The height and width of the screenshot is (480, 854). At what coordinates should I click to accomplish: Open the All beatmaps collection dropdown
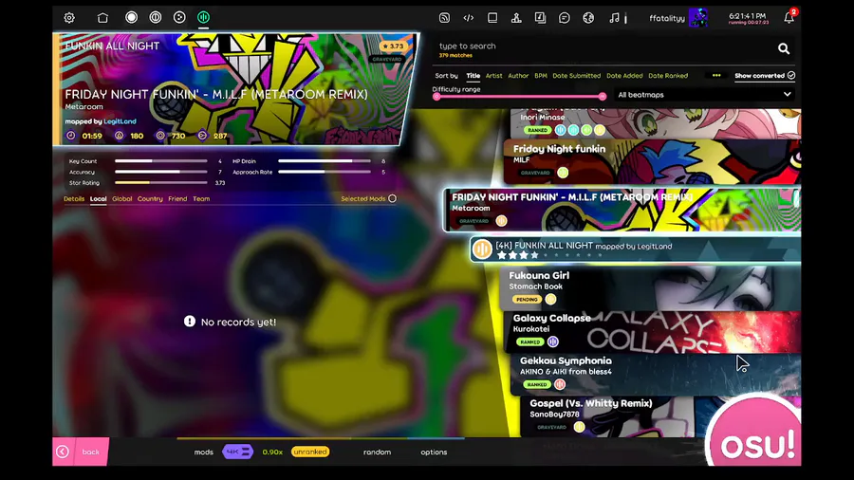click(x=704, y=95)
